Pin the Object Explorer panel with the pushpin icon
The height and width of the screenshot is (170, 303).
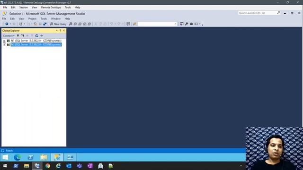(60, 30)
